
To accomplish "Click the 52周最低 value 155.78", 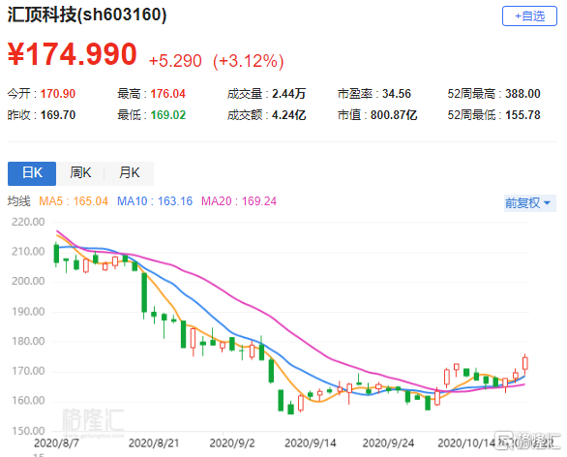I will 522,115.
